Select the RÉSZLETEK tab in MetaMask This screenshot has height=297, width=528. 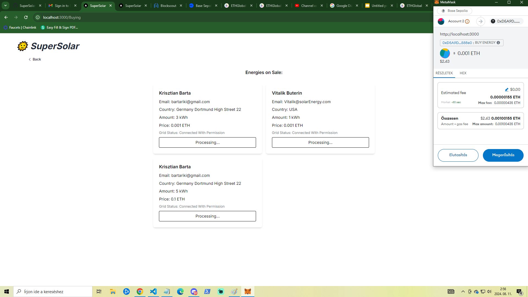pyautogui.click(x=444, y=73)
